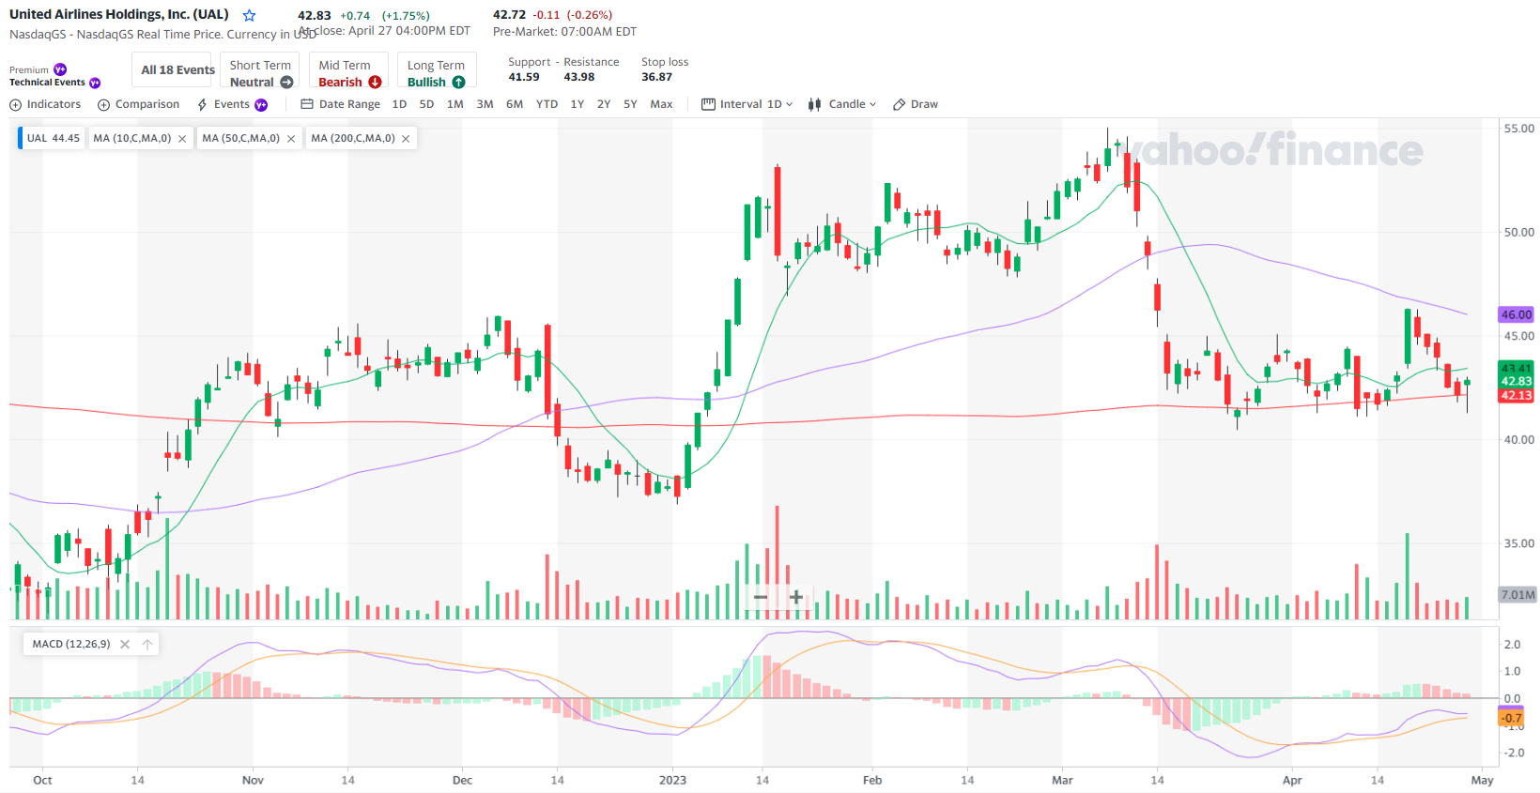The image size is (1540, 793).
Task: Open the Short Term Neutral outlook
Action: point(260,70)
